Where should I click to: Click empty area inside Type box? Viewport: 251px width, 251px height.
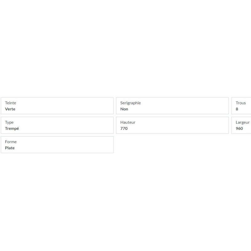tap(64, 125)
